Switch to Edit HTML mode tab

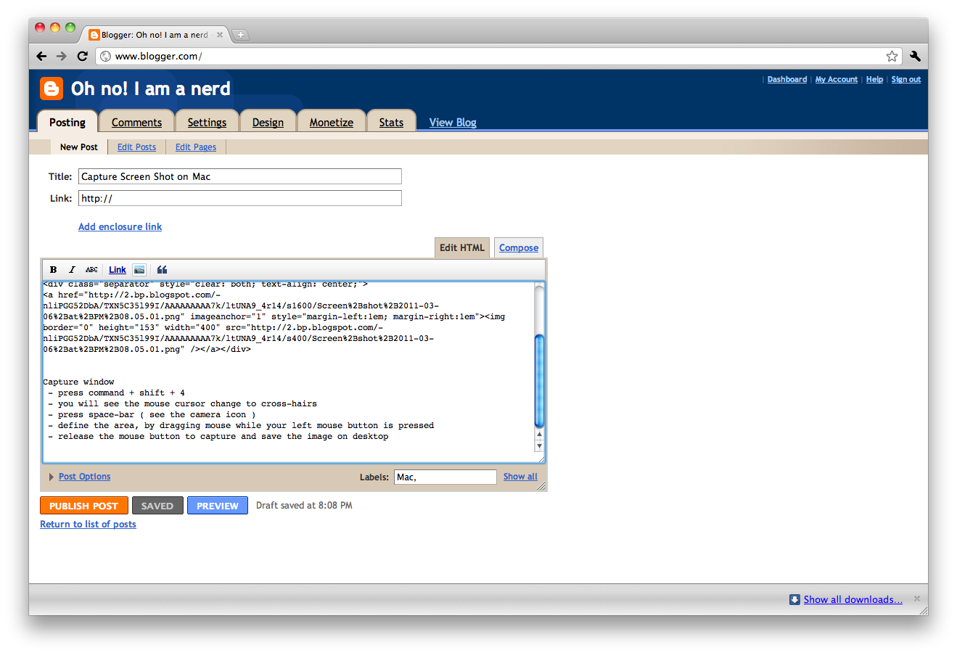coord(462,247)
